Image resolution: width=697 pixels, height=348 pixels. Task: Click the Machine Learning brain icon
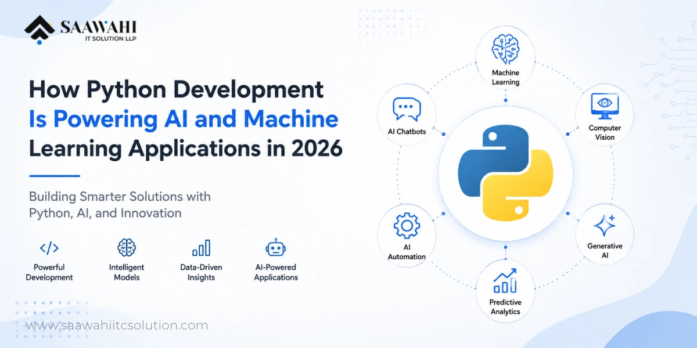pyautogui.click(x=505, y=48)
